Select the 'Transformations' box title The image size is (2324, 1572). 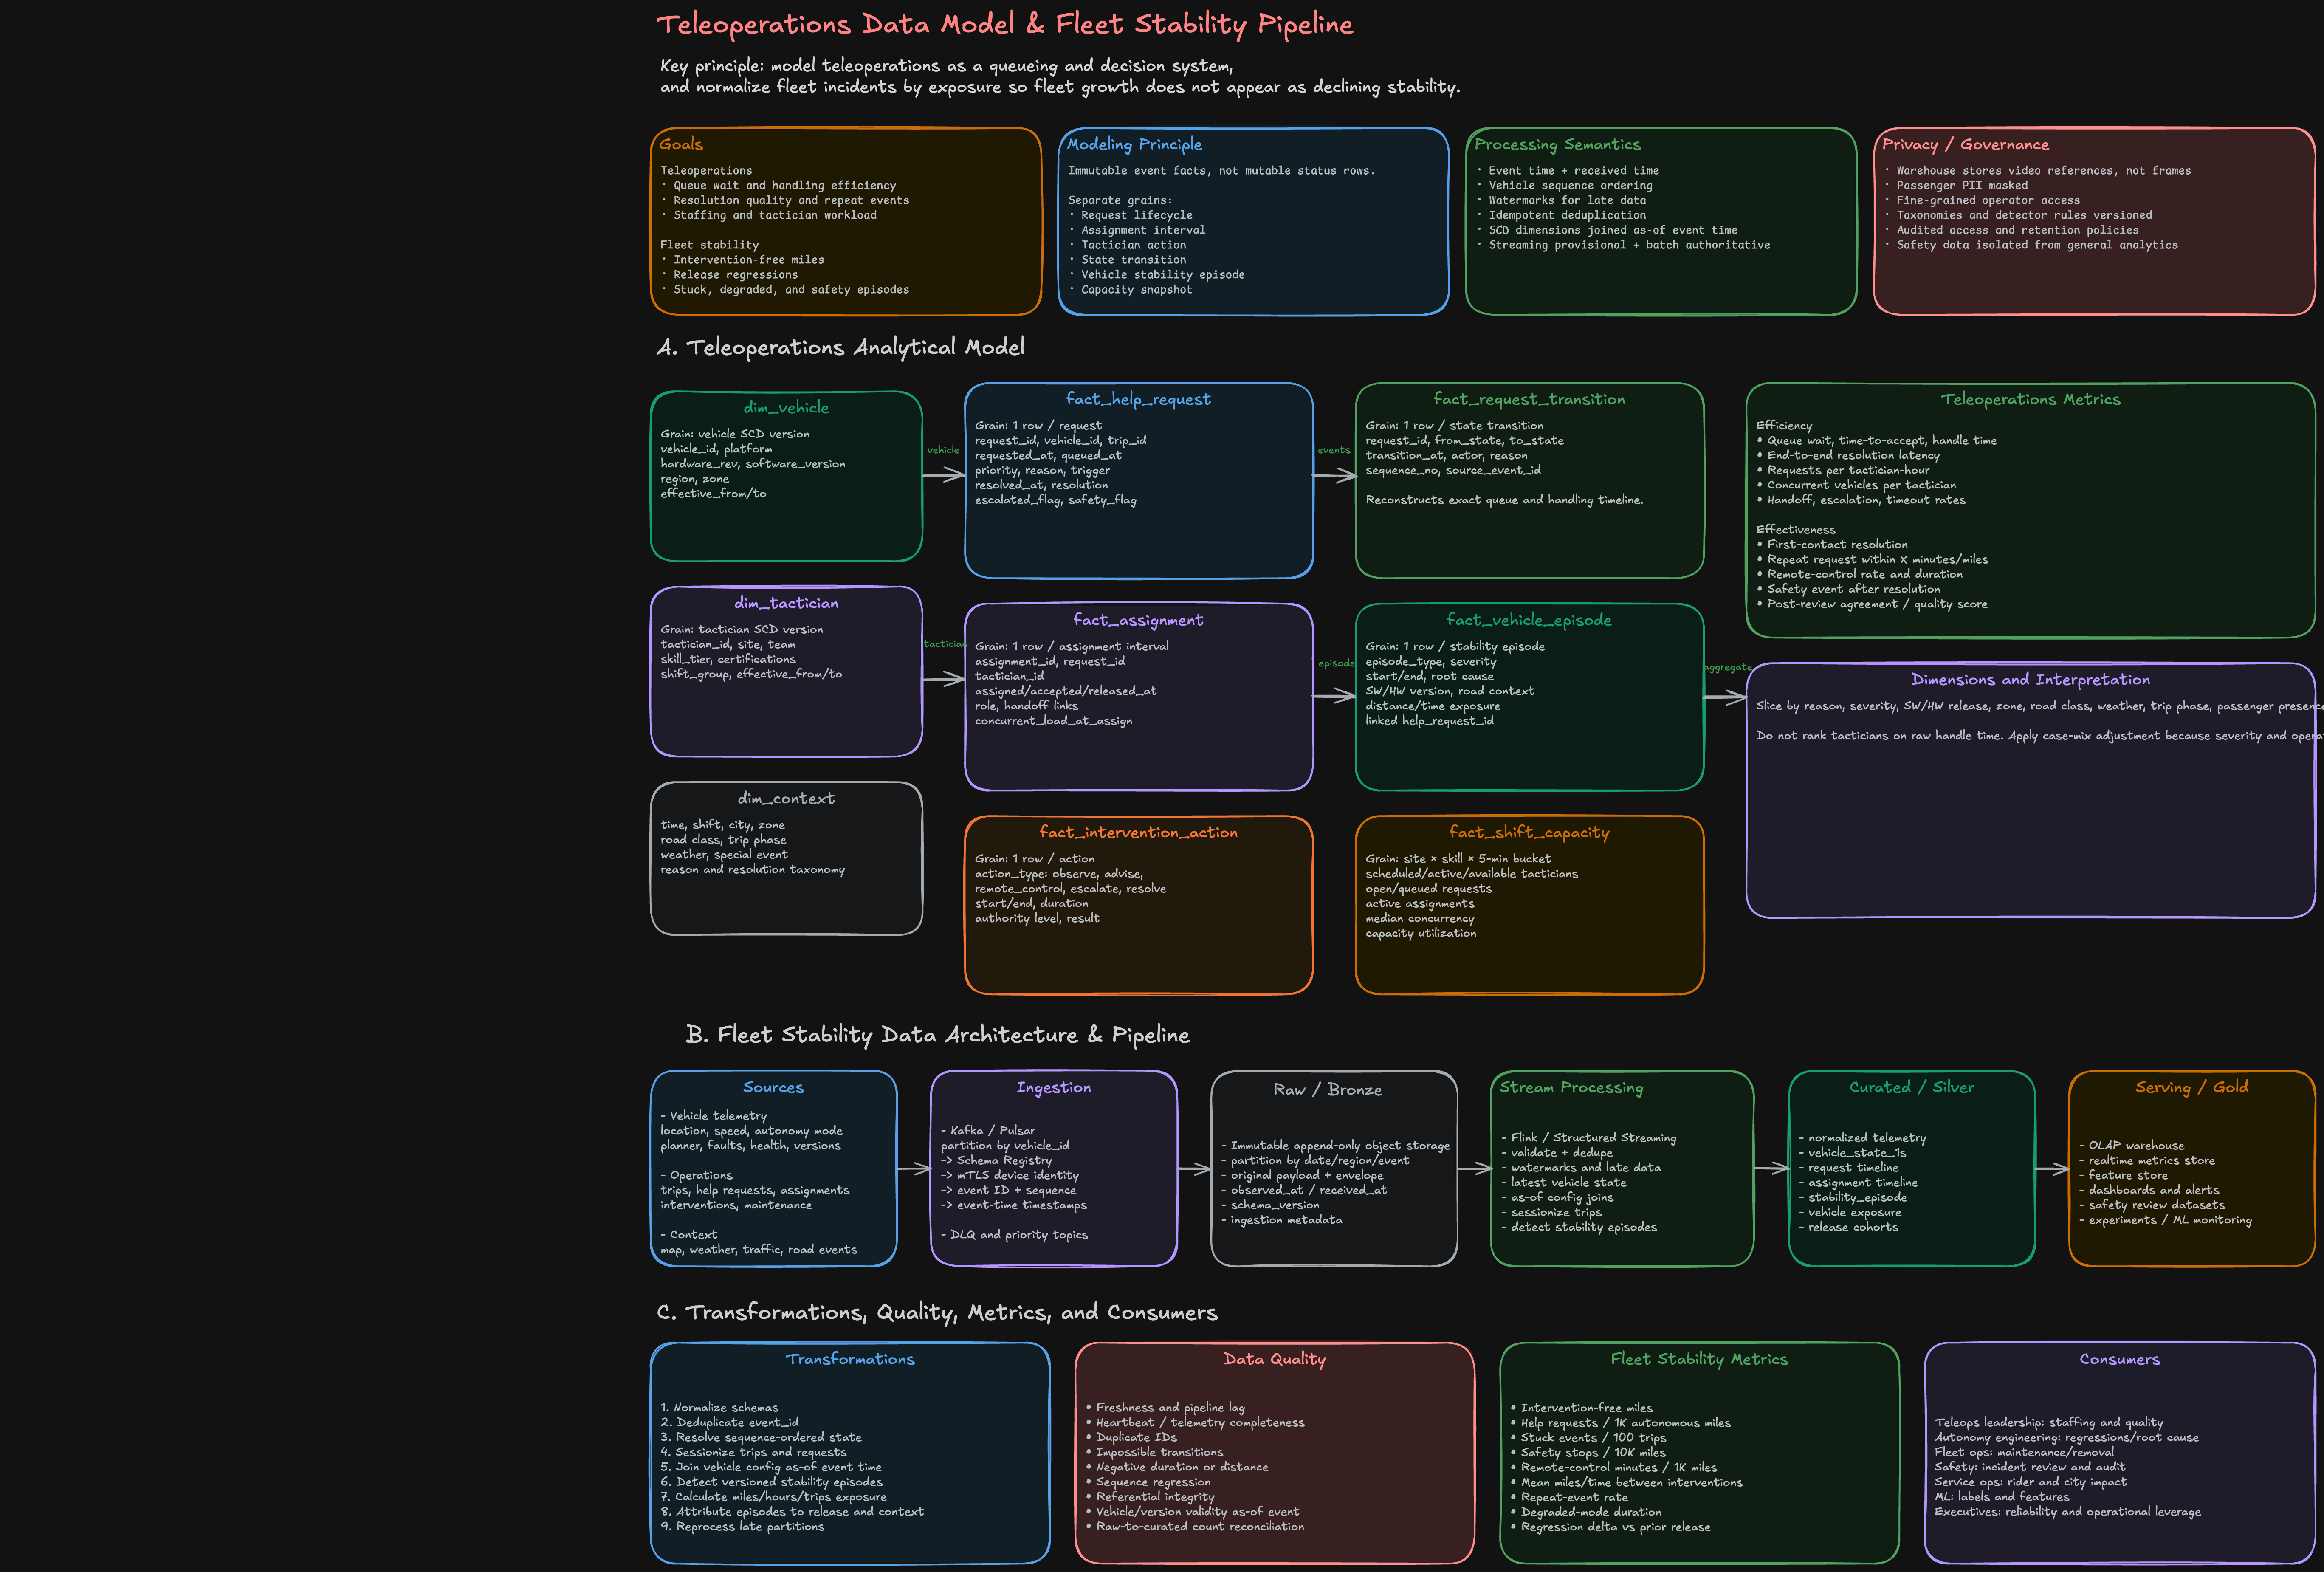tap(850, 1359)
